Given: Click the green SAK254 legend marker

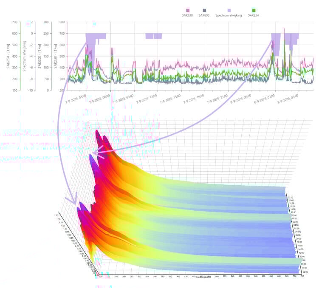Looking at the screenshot, I should tap(254, 10).
